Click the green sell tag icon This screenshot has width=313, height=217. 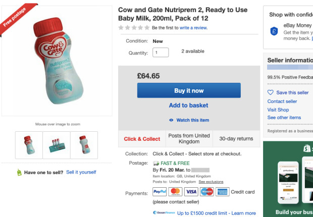point(19,173)
